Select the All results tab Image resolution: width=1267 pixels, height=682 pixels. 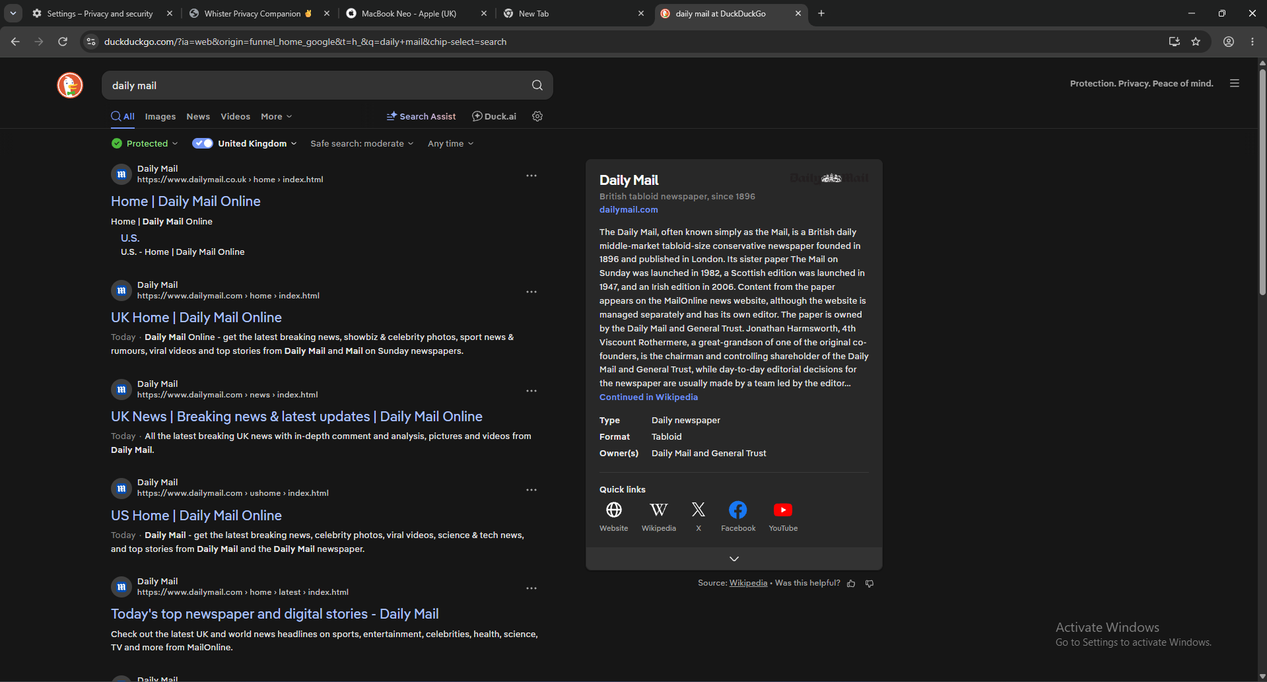123,116
